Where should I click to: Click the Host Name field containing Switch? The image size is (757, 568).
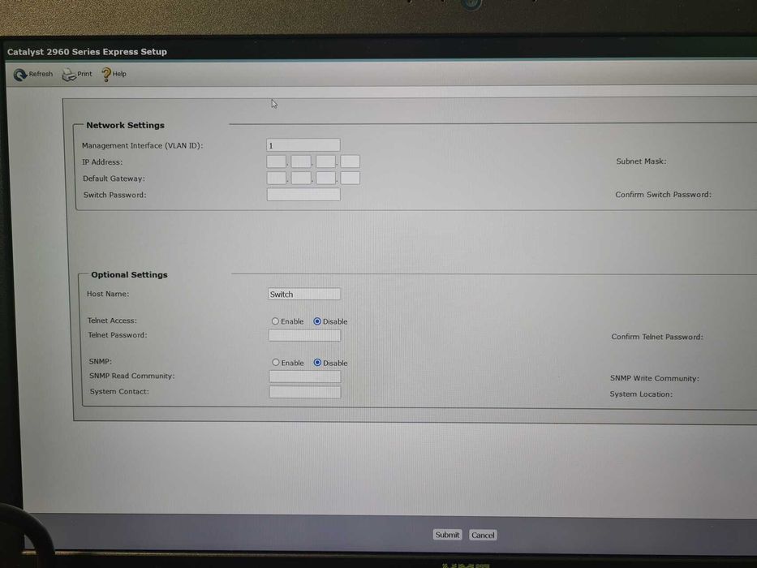click(304, 294)
